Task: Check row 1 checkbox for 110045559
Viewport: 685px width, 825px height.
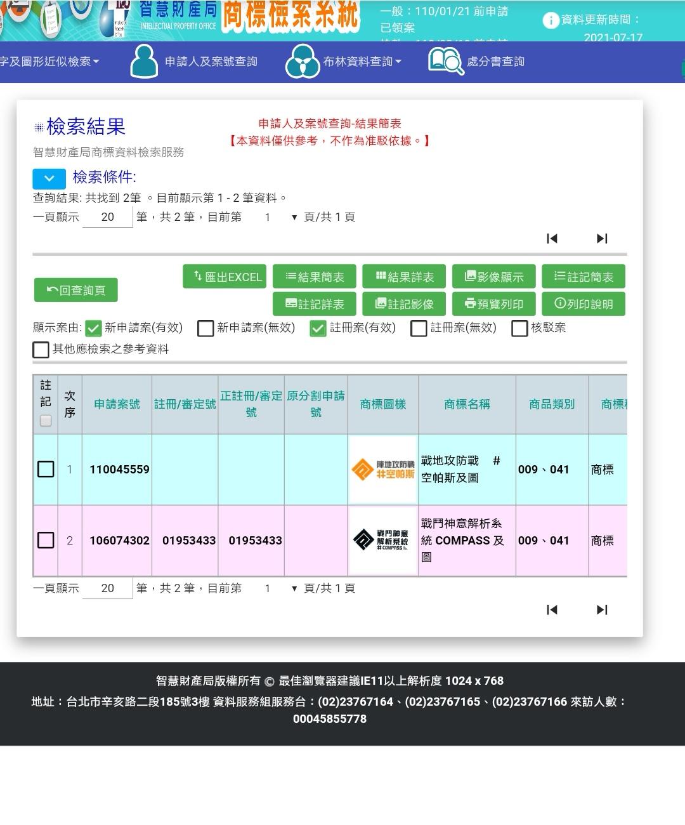Action: point(46,469)
